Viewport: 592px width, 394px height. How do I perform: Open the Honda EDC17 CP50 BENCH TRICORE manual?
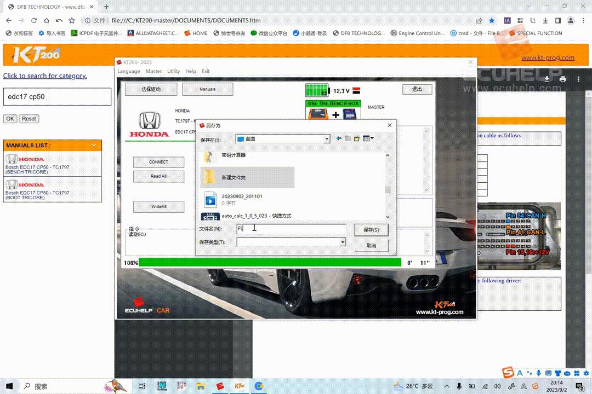(53, 164)
